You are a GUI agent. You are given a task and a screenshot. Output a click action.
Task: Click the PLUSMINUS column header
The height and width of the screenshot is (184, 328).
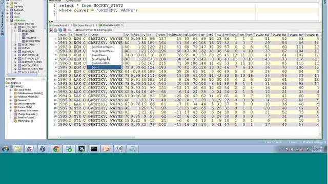coord(175,35)
